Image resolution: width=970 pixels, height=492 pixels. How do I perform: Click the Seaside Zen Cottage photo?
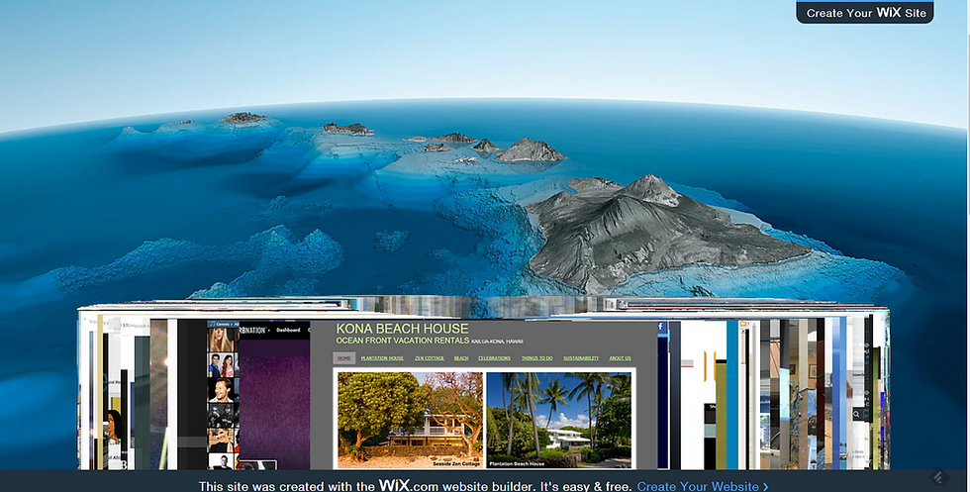(410, 420)
